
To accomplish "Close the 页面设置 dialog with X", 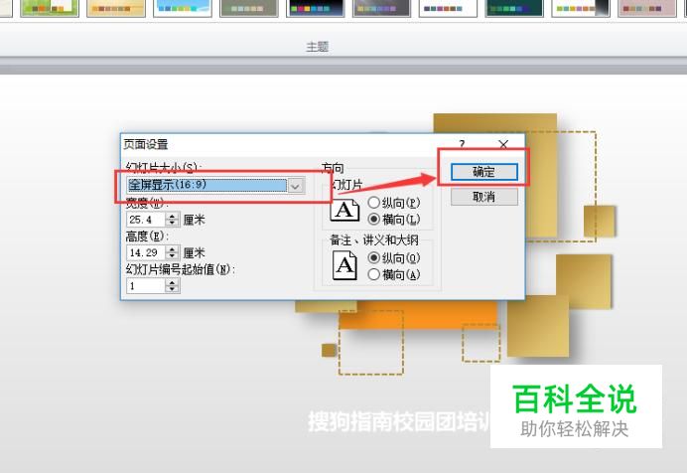I will click(x=503, y=144).
